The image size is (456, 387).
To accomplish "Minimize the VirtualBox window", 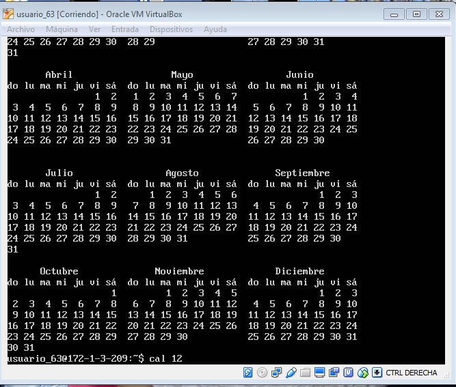I will (x=394, y=14).
